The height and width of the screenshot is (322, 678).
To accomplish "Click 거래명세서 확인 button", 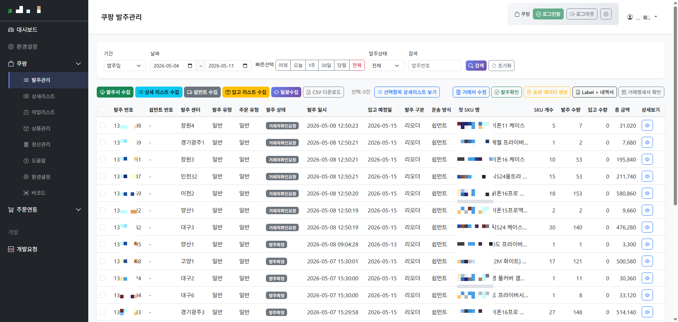I will pos(641,92).
